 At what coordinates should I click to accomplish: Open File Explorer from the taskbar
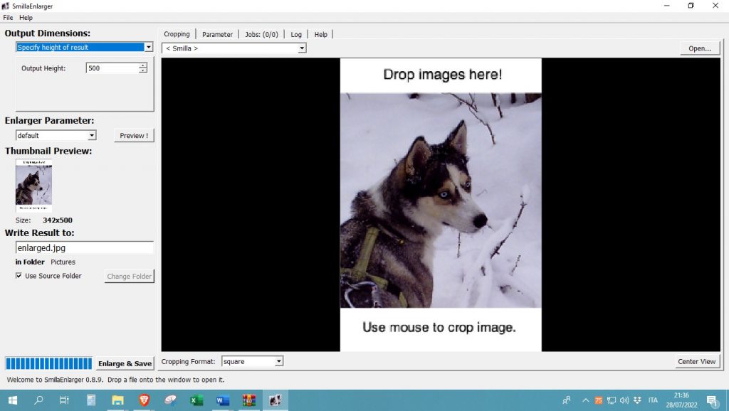117,400
